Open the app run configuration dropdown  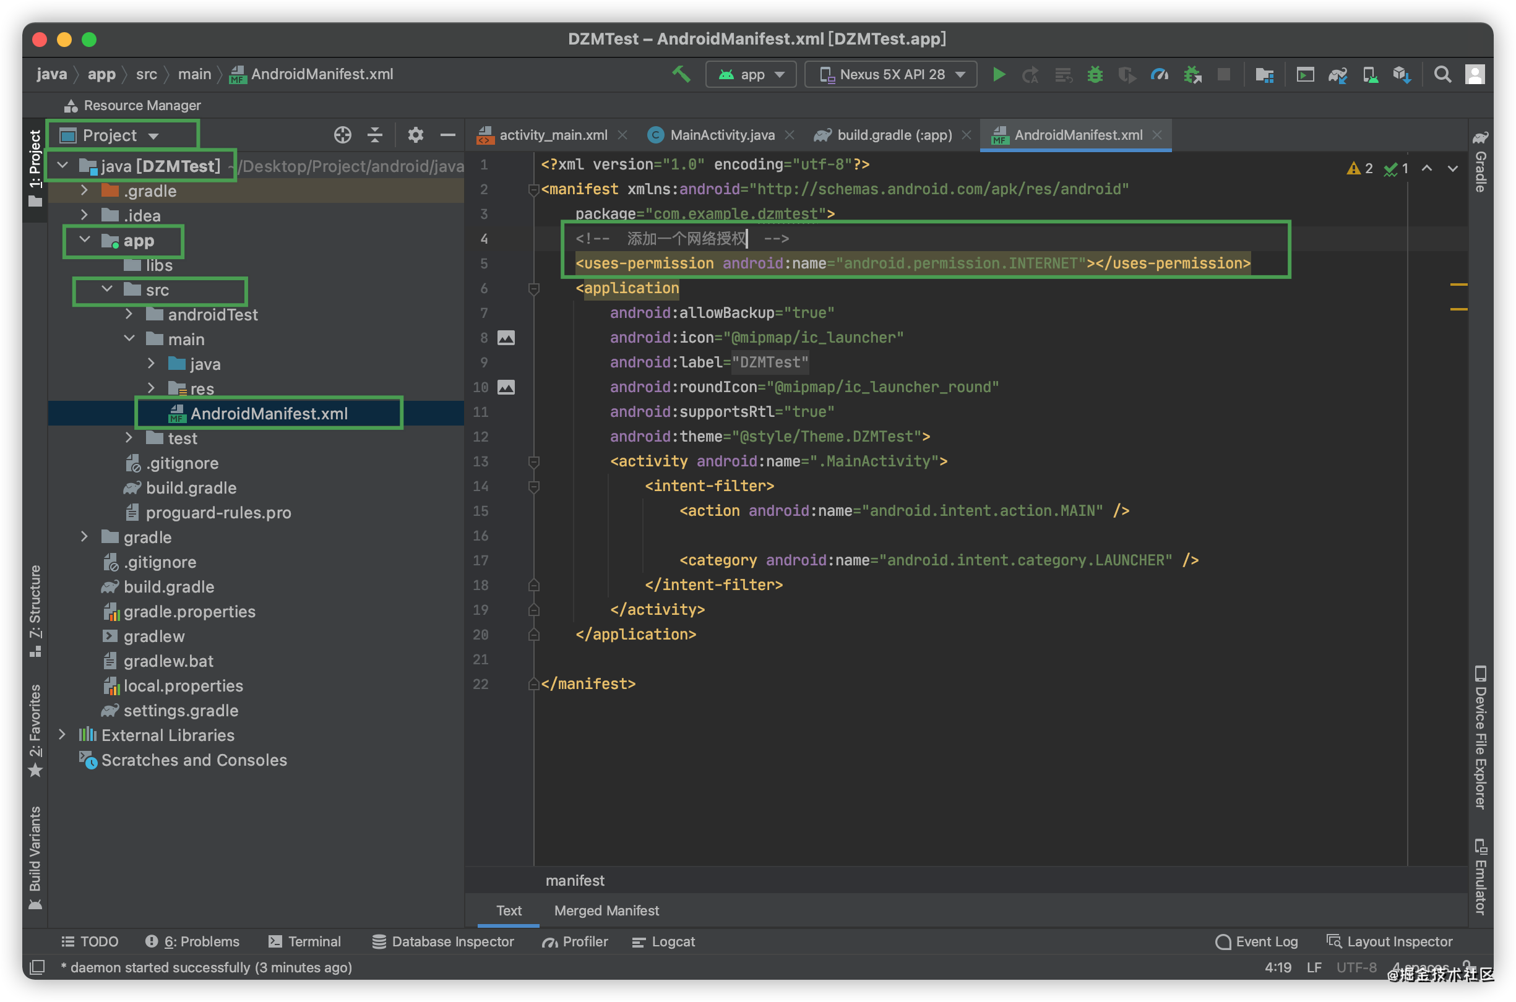751,75
